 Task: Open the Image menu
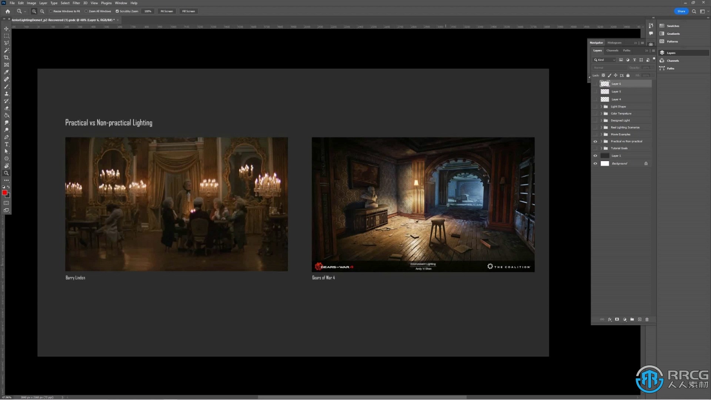(x=31, y=3)
